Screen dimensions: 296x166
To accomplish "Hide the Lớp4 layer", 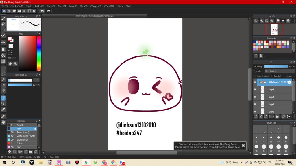I will click(255, 97).
